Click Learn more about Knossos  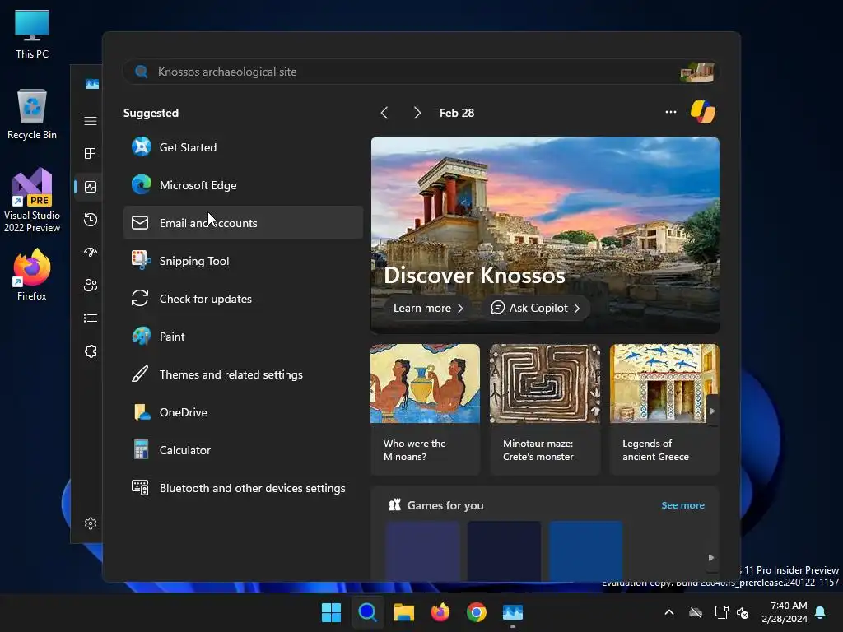(428, 308)
